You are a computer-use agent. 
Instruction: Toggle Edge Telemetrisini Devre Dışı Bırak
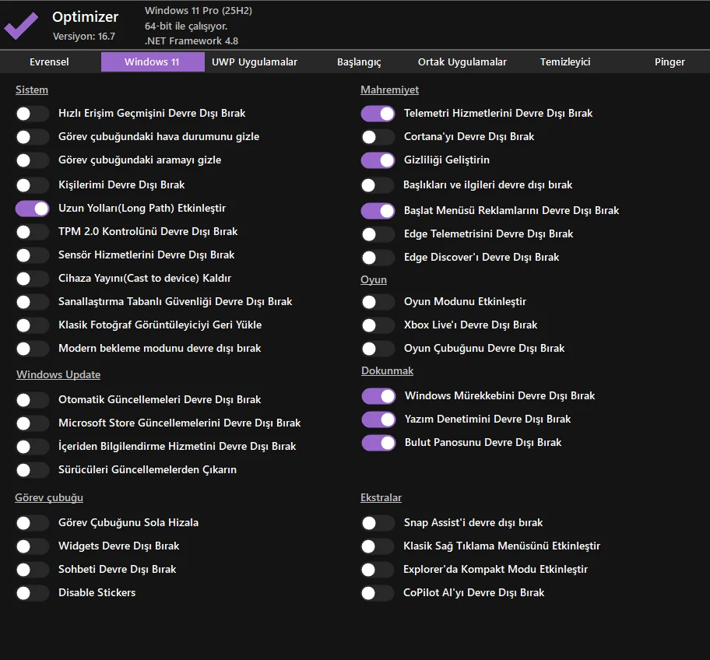click(378, 234)
